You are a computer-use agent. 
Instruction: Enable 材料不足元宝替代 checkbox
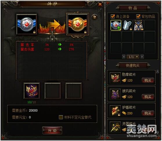[x=61, y=117]
